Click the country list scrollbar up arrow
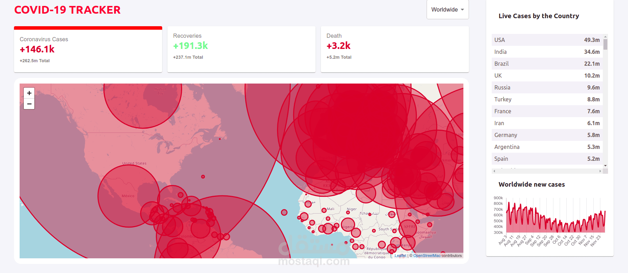 (x=605, y=36)
